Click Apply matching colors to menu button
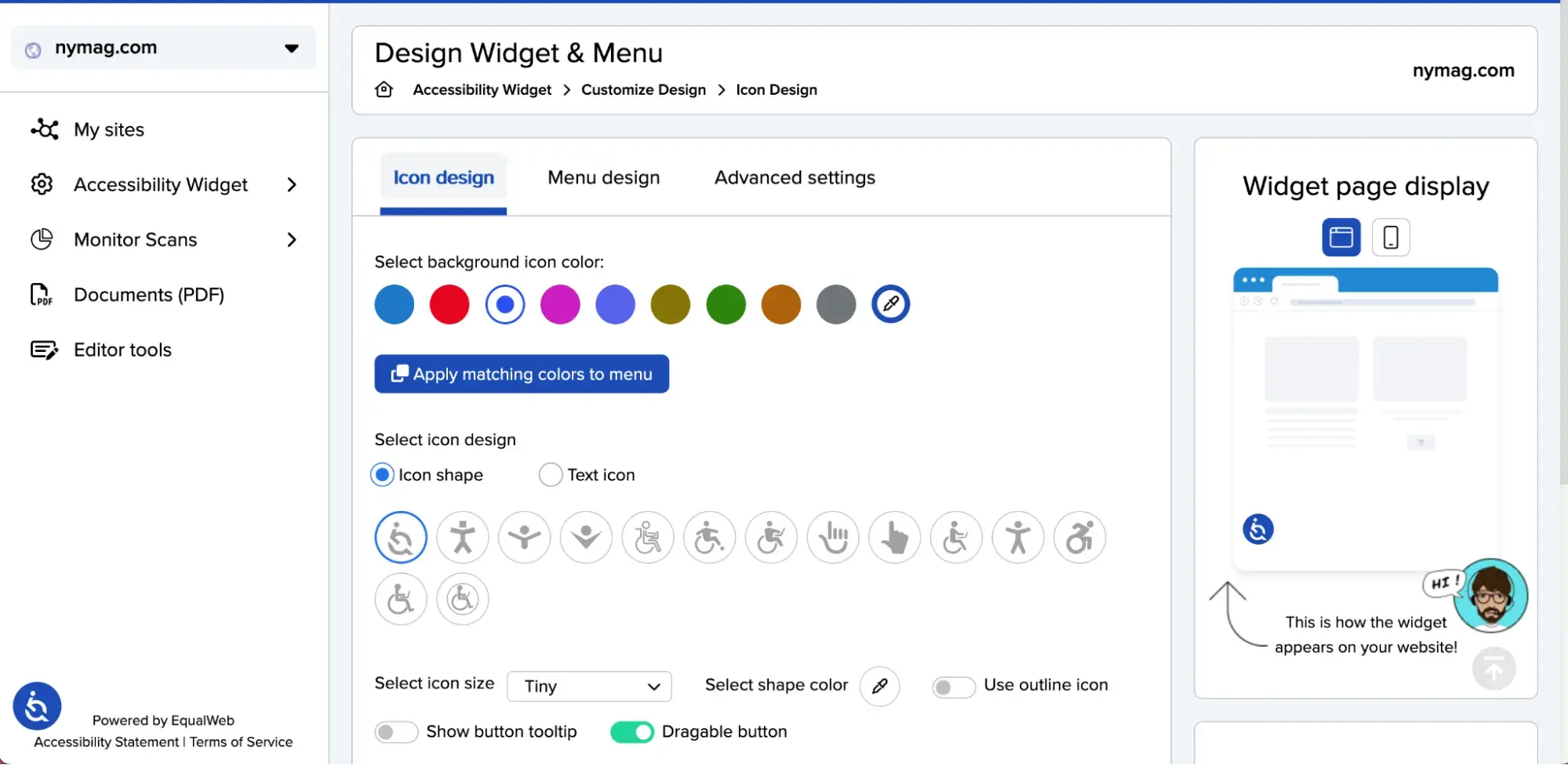 (x=522, y=374)
